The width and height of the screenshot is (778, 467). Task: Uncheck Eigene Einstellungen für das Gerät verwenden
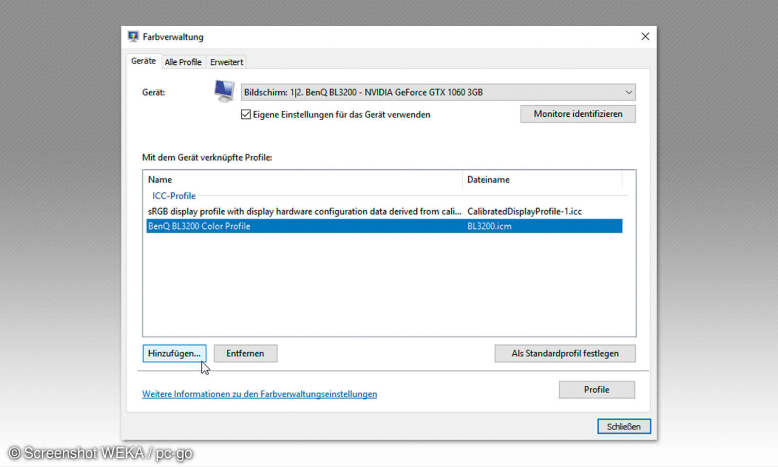pyautogui.click(x=246, y=114)
